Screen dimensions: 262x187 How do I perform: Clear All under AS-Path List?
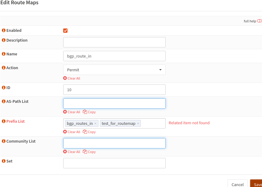pyautogui.click(x=72, y=112)
